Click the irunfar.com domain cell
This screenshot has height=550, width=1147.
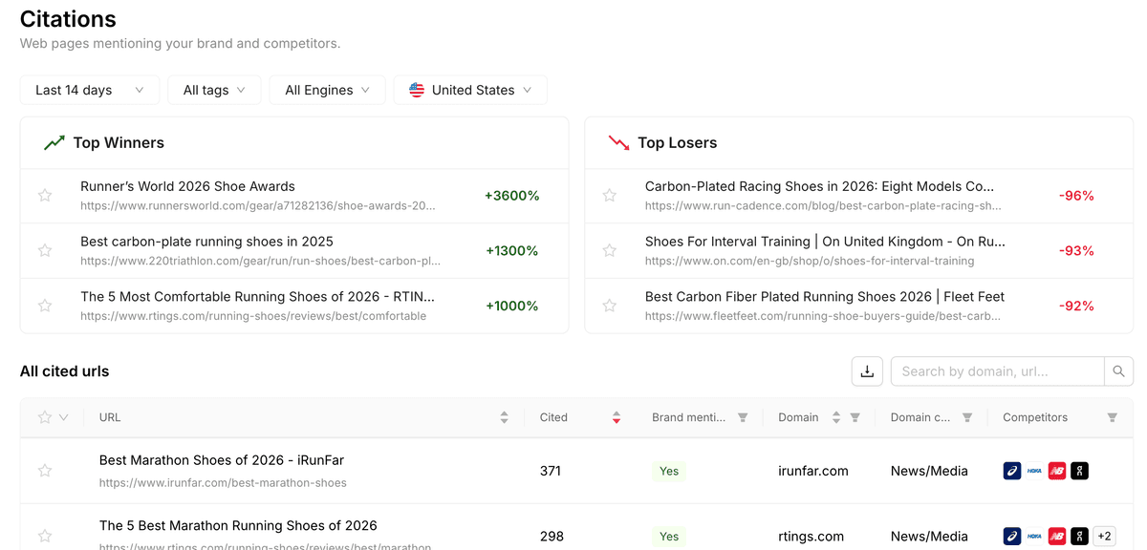click(813, 471)
